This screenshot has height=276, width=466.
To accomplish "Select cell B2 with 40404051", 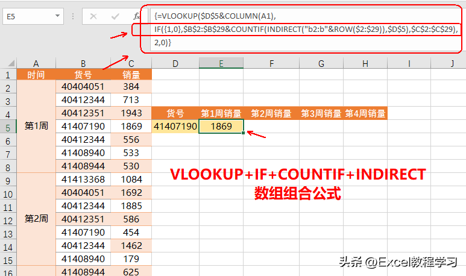I will [83, 86].
